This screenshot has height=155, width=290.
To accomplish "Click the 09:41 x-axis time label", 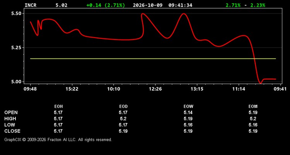I will 280,89.
